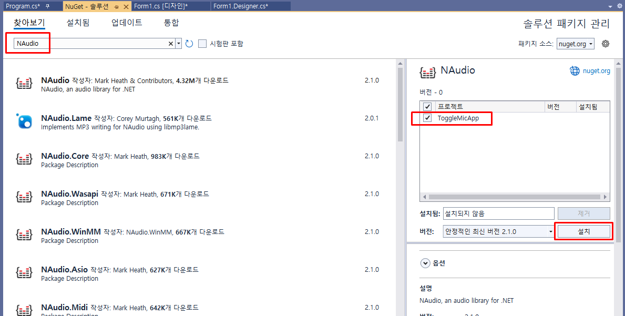The width and height of the screenshot is (625, 316).
Task: Pin the NuGet solution tab
Action: point(116,7)
